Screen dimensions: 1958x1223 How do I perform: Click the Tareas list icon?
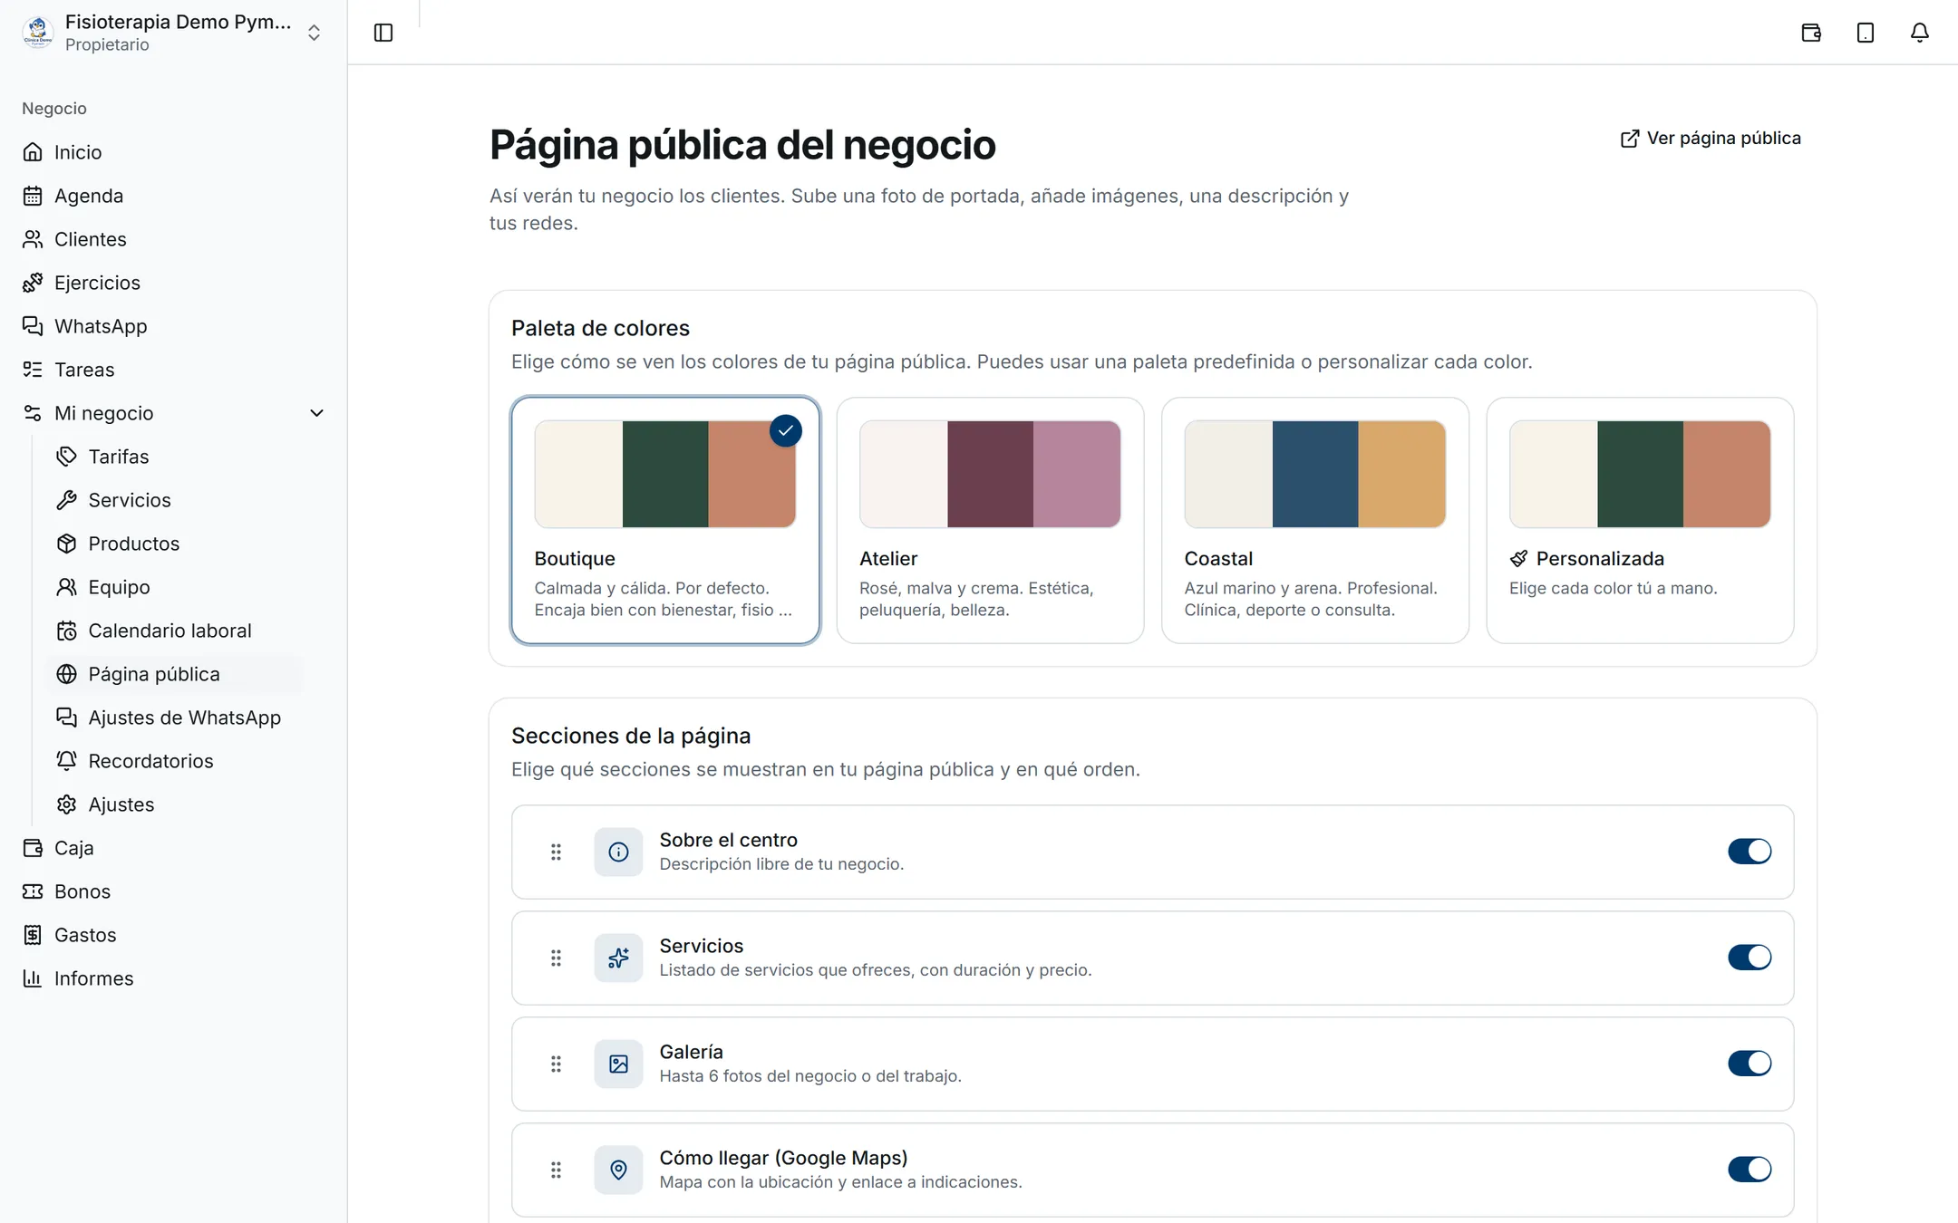[33, 370]
